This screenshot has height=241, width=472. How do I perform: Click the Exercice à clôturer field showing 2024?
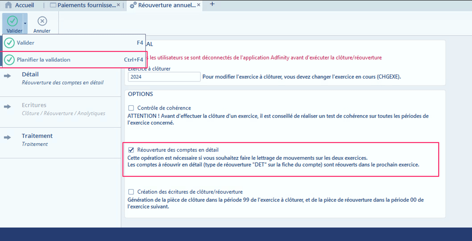164,77
